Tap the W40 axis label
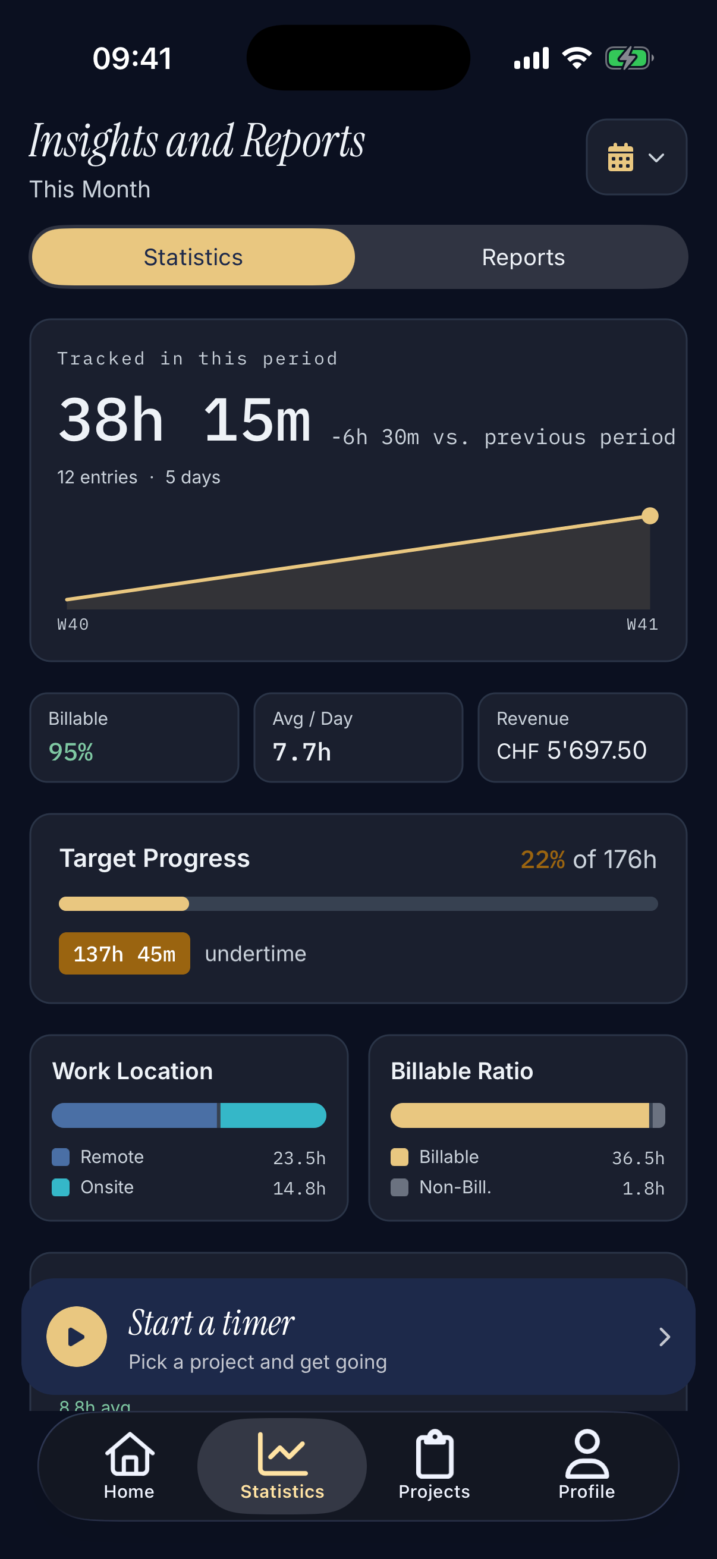The width and height of the screenshot is (717, 1559). [73, 624]
